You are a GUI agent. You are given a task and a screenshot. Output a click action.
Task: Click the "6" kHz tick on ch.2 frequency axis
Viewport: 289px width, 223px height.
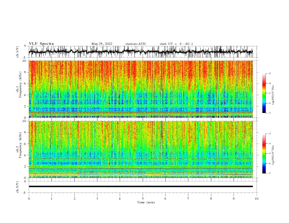26,144
